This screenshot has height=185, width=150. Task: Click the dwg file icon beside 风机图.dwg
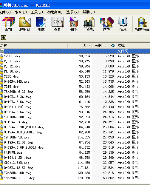pyautogui.click(x=2, y=152)
